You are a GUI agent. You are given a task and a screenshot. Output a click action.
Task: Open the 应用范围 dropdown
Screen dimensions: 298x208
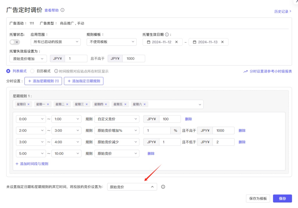[56, 42]
